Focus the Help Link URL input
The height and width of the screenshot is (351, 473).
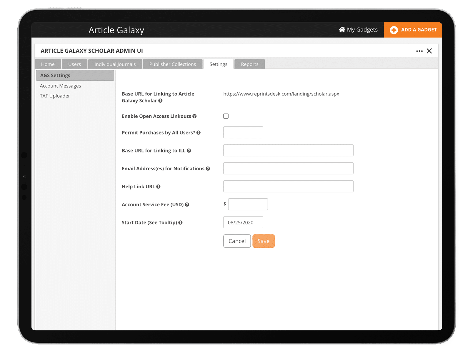point(288,186)
